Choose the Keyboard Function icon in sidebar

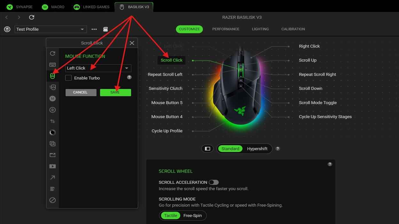[52, 65]
